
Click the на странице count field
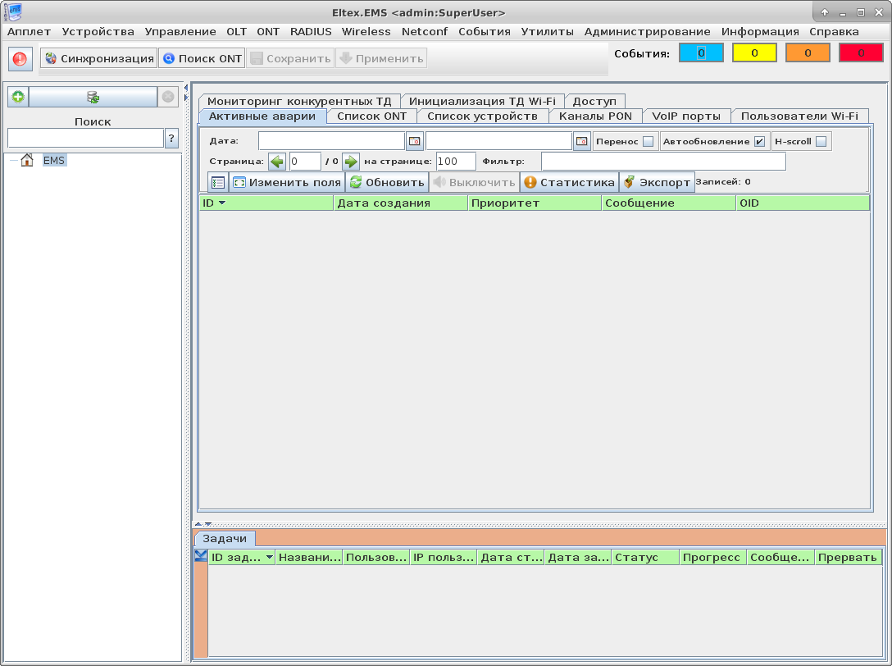[x=456, y=162]
